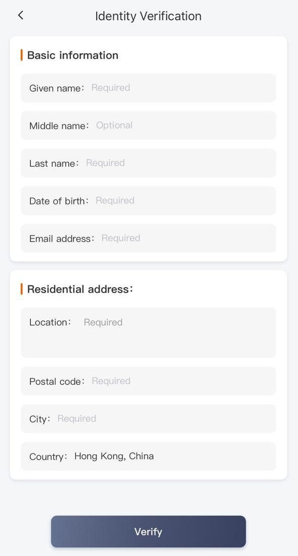
Task: Click the orange bar beside Basic information
Action: 21,55
